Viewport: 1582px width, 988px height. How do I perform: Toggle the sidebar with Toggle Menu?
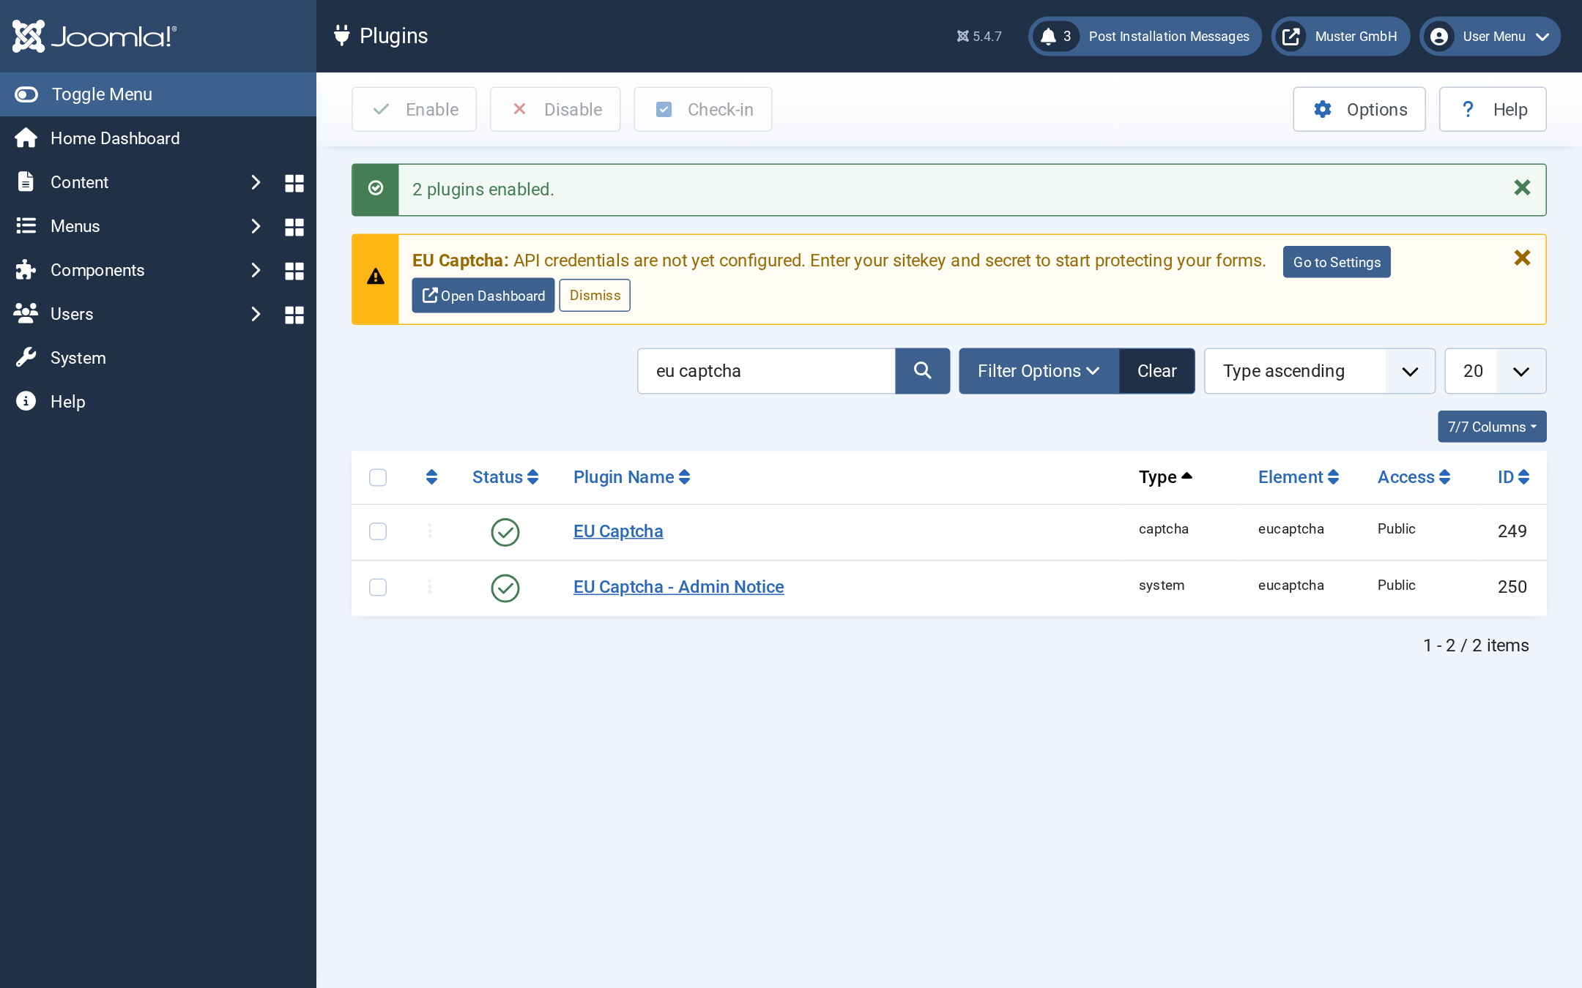tap(158, 94)
